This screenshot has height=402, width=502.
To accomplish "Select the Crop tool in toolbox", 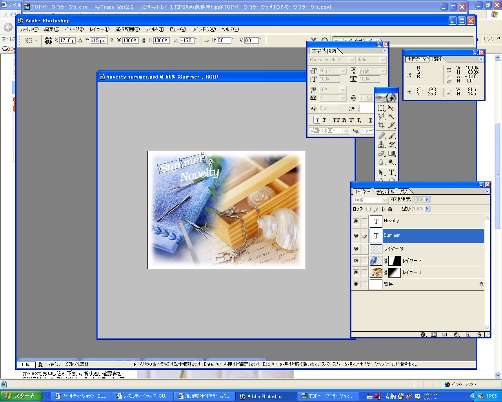I will point(381,126).
